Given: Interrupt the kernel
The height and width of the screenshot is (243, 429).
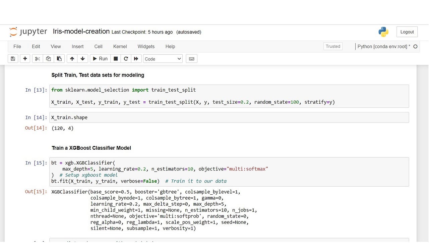Looking at the screenshot, I should point(115,58).
